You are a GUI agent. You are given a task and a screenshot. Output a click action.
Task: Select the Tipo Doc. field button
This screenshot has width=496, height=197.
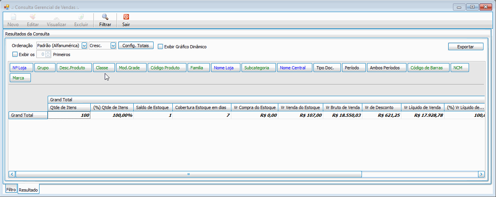(x=327, y=68)
